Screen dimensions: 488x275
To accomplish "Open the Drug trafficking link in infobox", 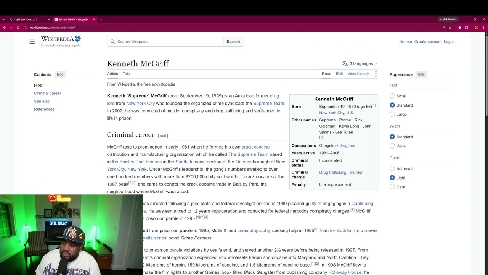I will pyautogui.click(x=333, y=173).
